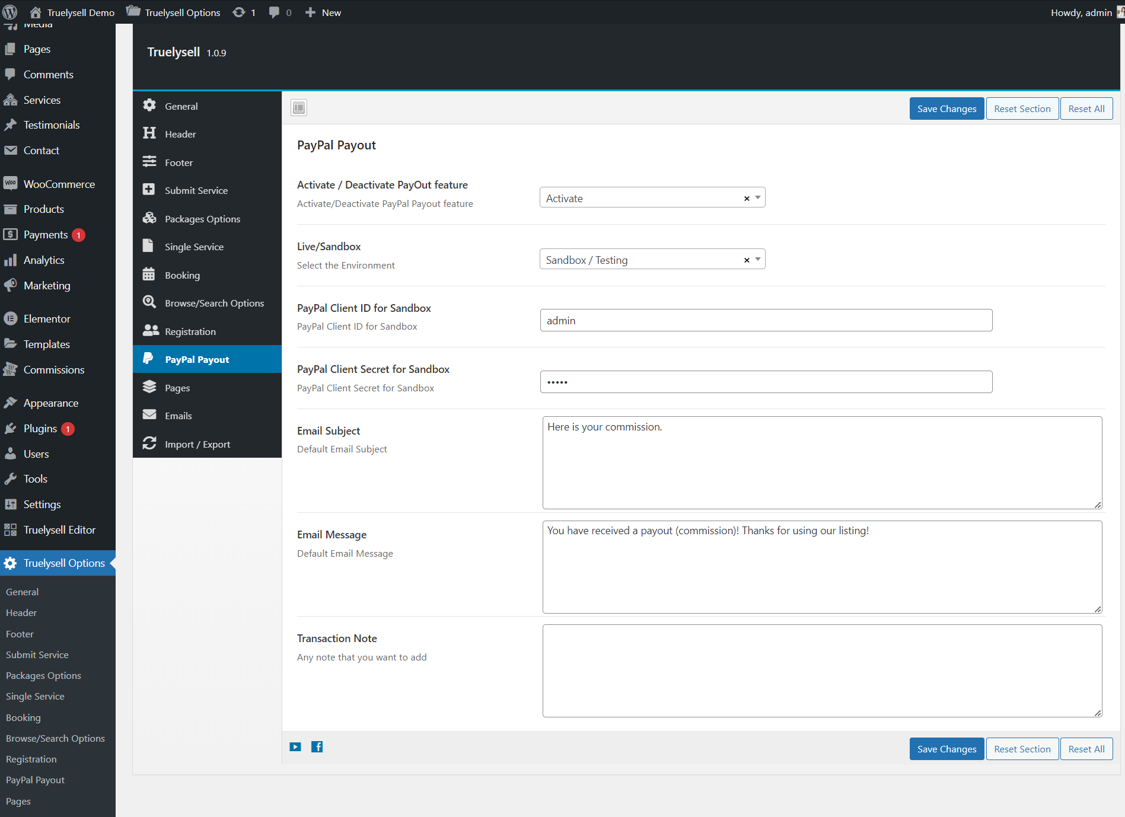Click the PayPal Client ID input field
Screen dimensions: 1125x817
(x=766, y=320)
